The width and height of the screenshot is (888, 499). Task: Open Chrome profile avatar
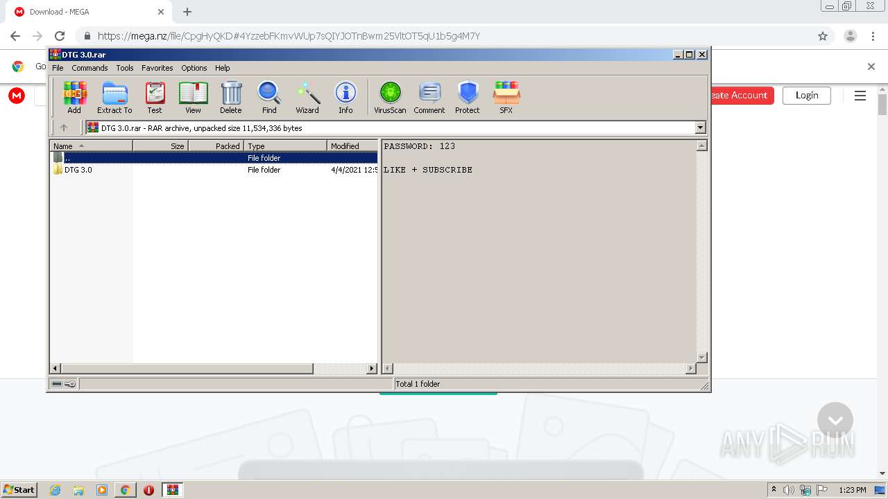pyautogui.click(x=851, y=36)
